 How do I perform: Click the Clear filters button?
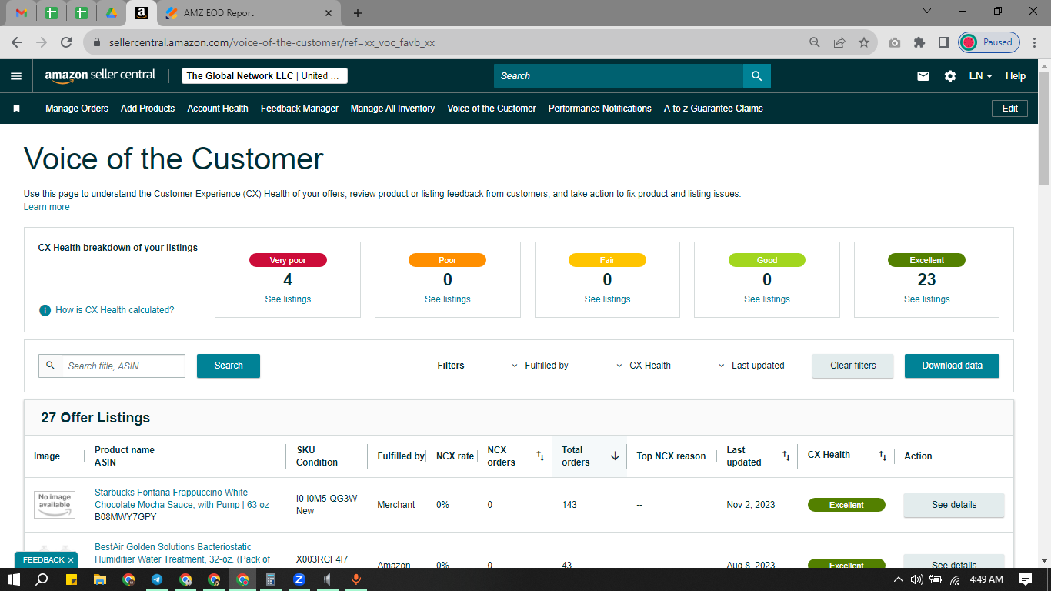[853, 366]
